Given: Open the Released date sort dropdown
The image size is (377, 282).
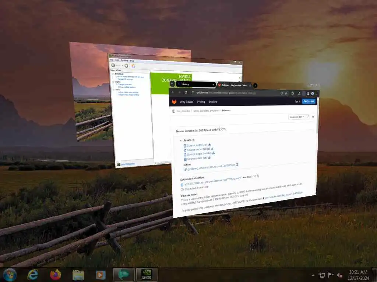Looking at the screenshot, I should [297, 117].
